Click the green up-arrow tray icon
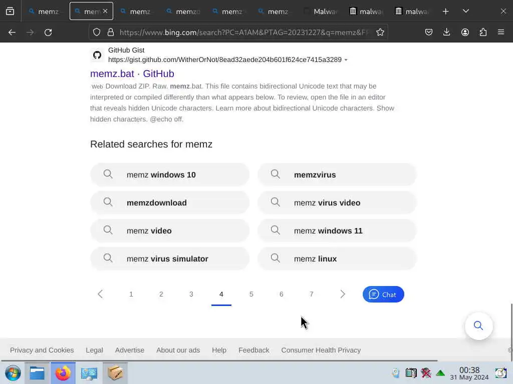 (x=440, y=373)
